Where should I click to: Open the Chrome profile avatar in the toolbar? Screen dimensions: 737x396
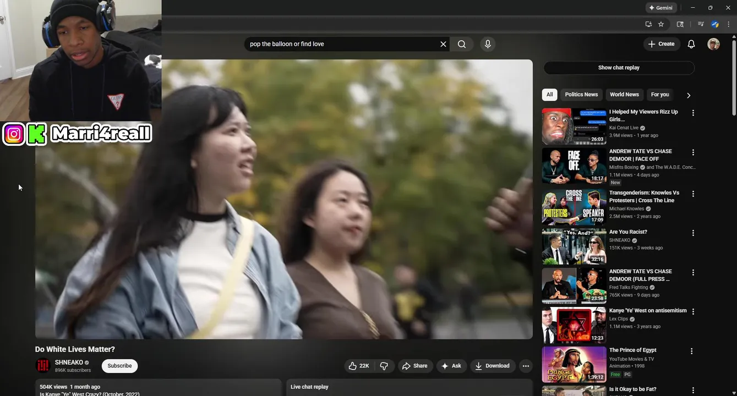[x=715, y=24]
